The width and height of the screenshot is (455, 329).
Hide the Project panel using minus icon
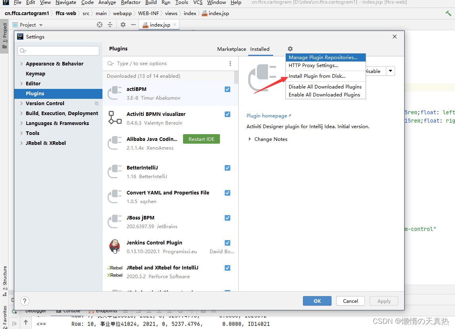133,25
